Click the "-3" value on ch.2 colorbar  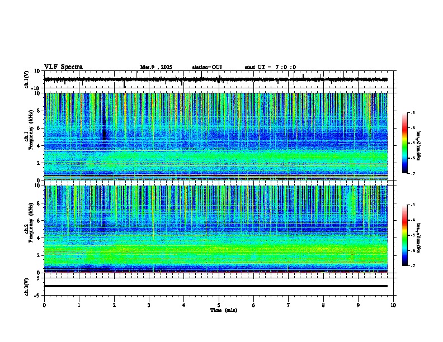[412, 205]
